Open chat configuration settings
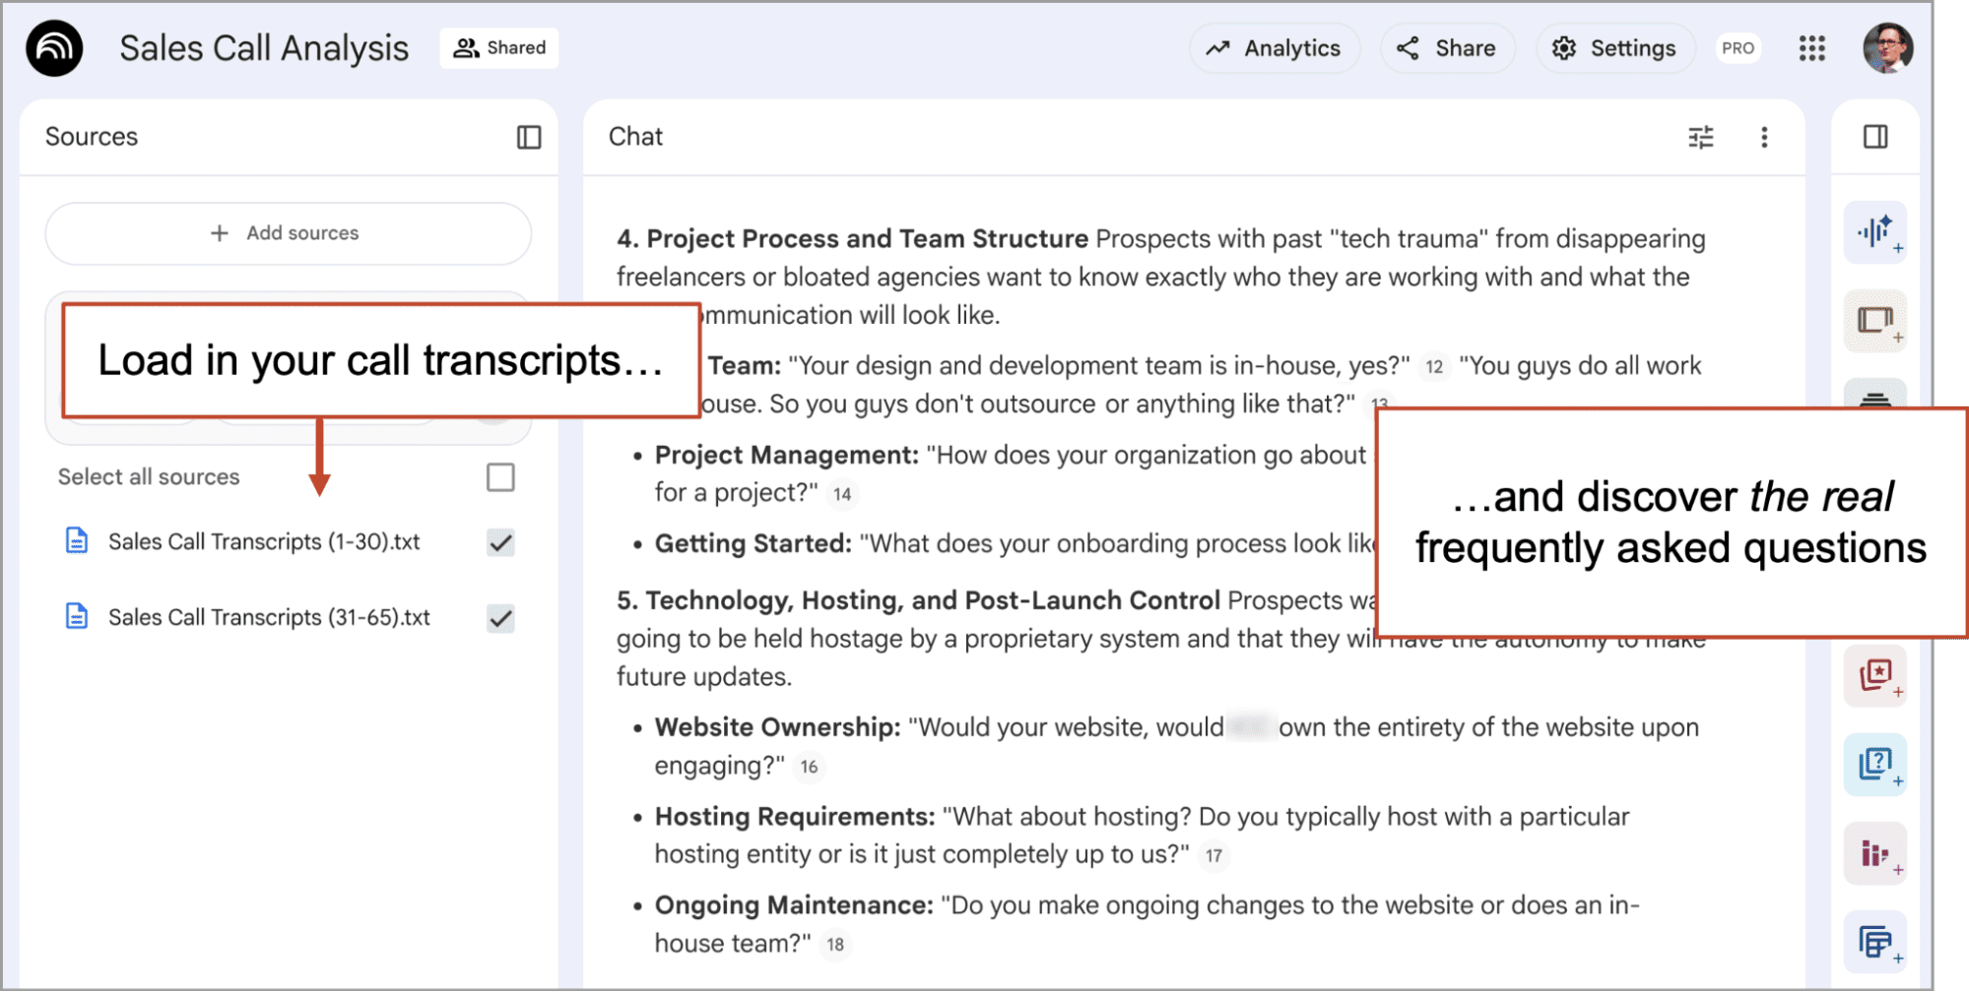 click(x=1701, y=137)
